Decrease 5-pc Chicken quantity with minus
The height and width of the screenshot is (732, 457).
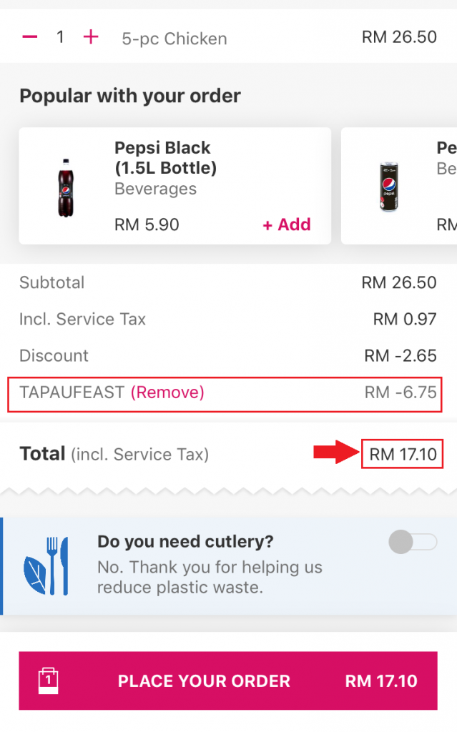pos(30,37)
